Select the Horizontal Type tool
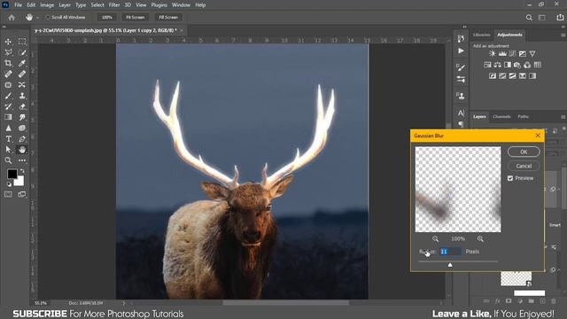The image size is (567, 319). (x=8, y=139)
